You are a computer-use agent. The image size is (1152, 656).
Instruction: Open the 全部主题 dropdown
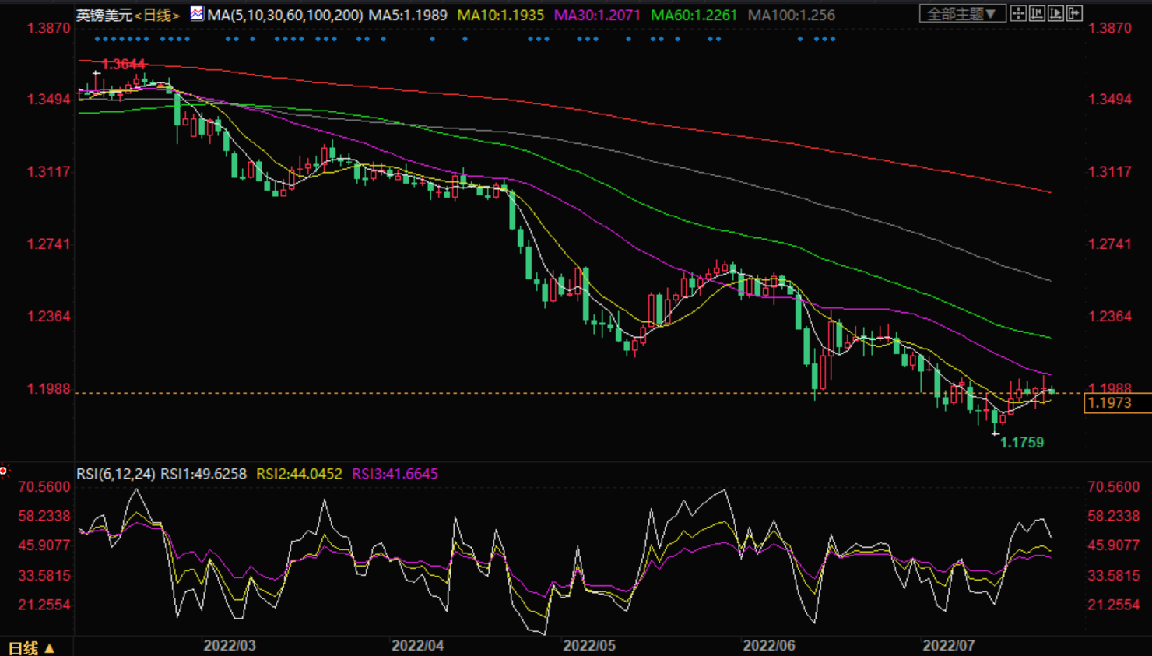961,14
